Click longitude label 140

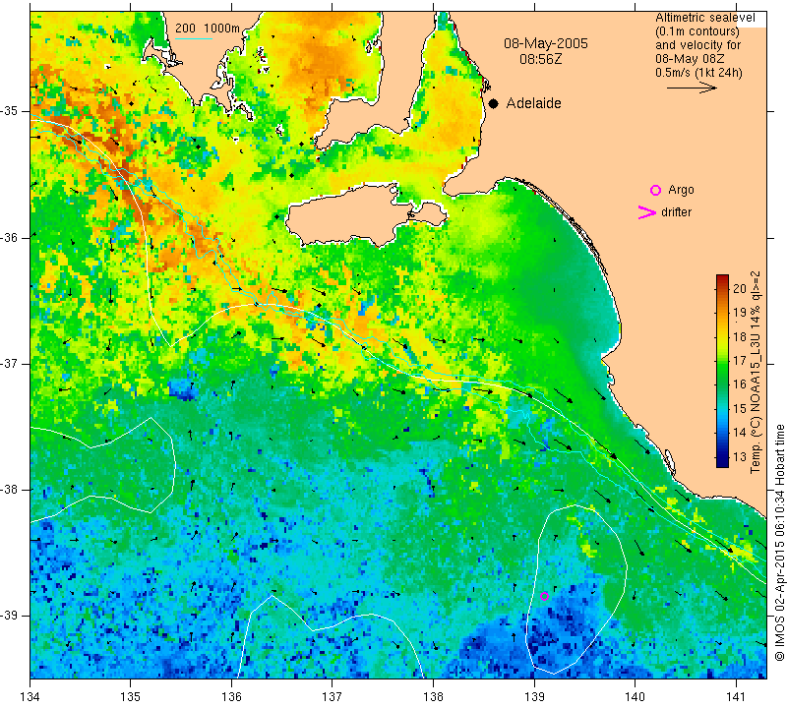click(x=635, y=696)
